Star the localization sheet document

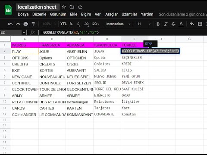64,7
